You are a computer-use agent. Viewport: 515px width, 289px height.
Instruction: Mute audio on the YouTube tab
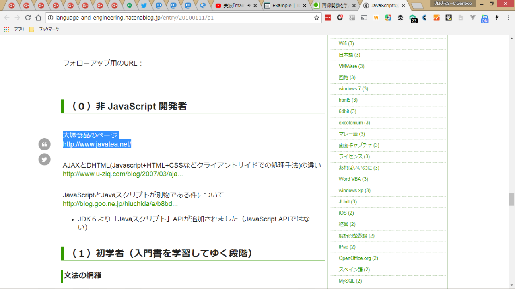249,6
